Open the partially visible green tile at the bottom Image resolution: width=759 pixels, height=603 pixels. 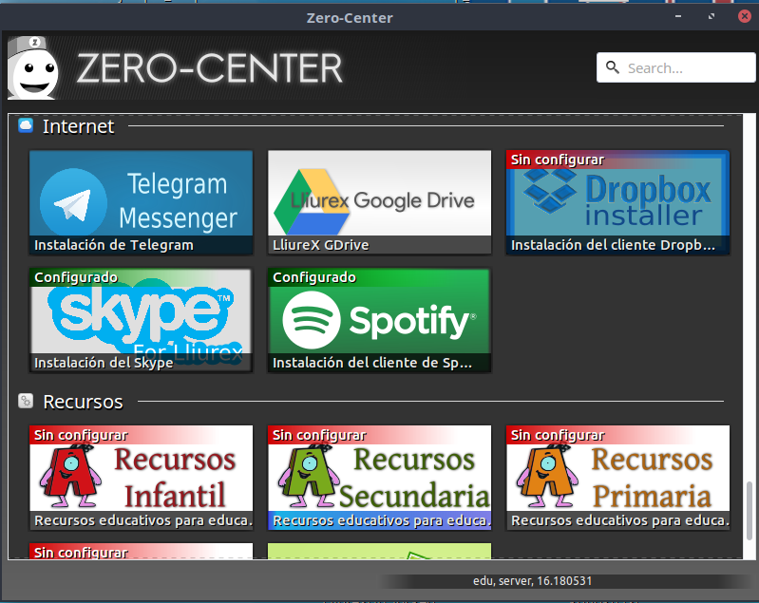(x=379, y=551)
